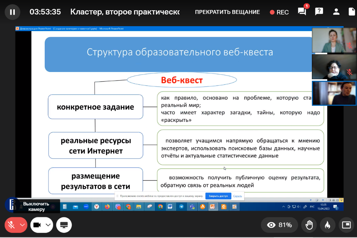Toggle the REC recording indicator
This screenshot has height=238, width=357.
(279, 12)
